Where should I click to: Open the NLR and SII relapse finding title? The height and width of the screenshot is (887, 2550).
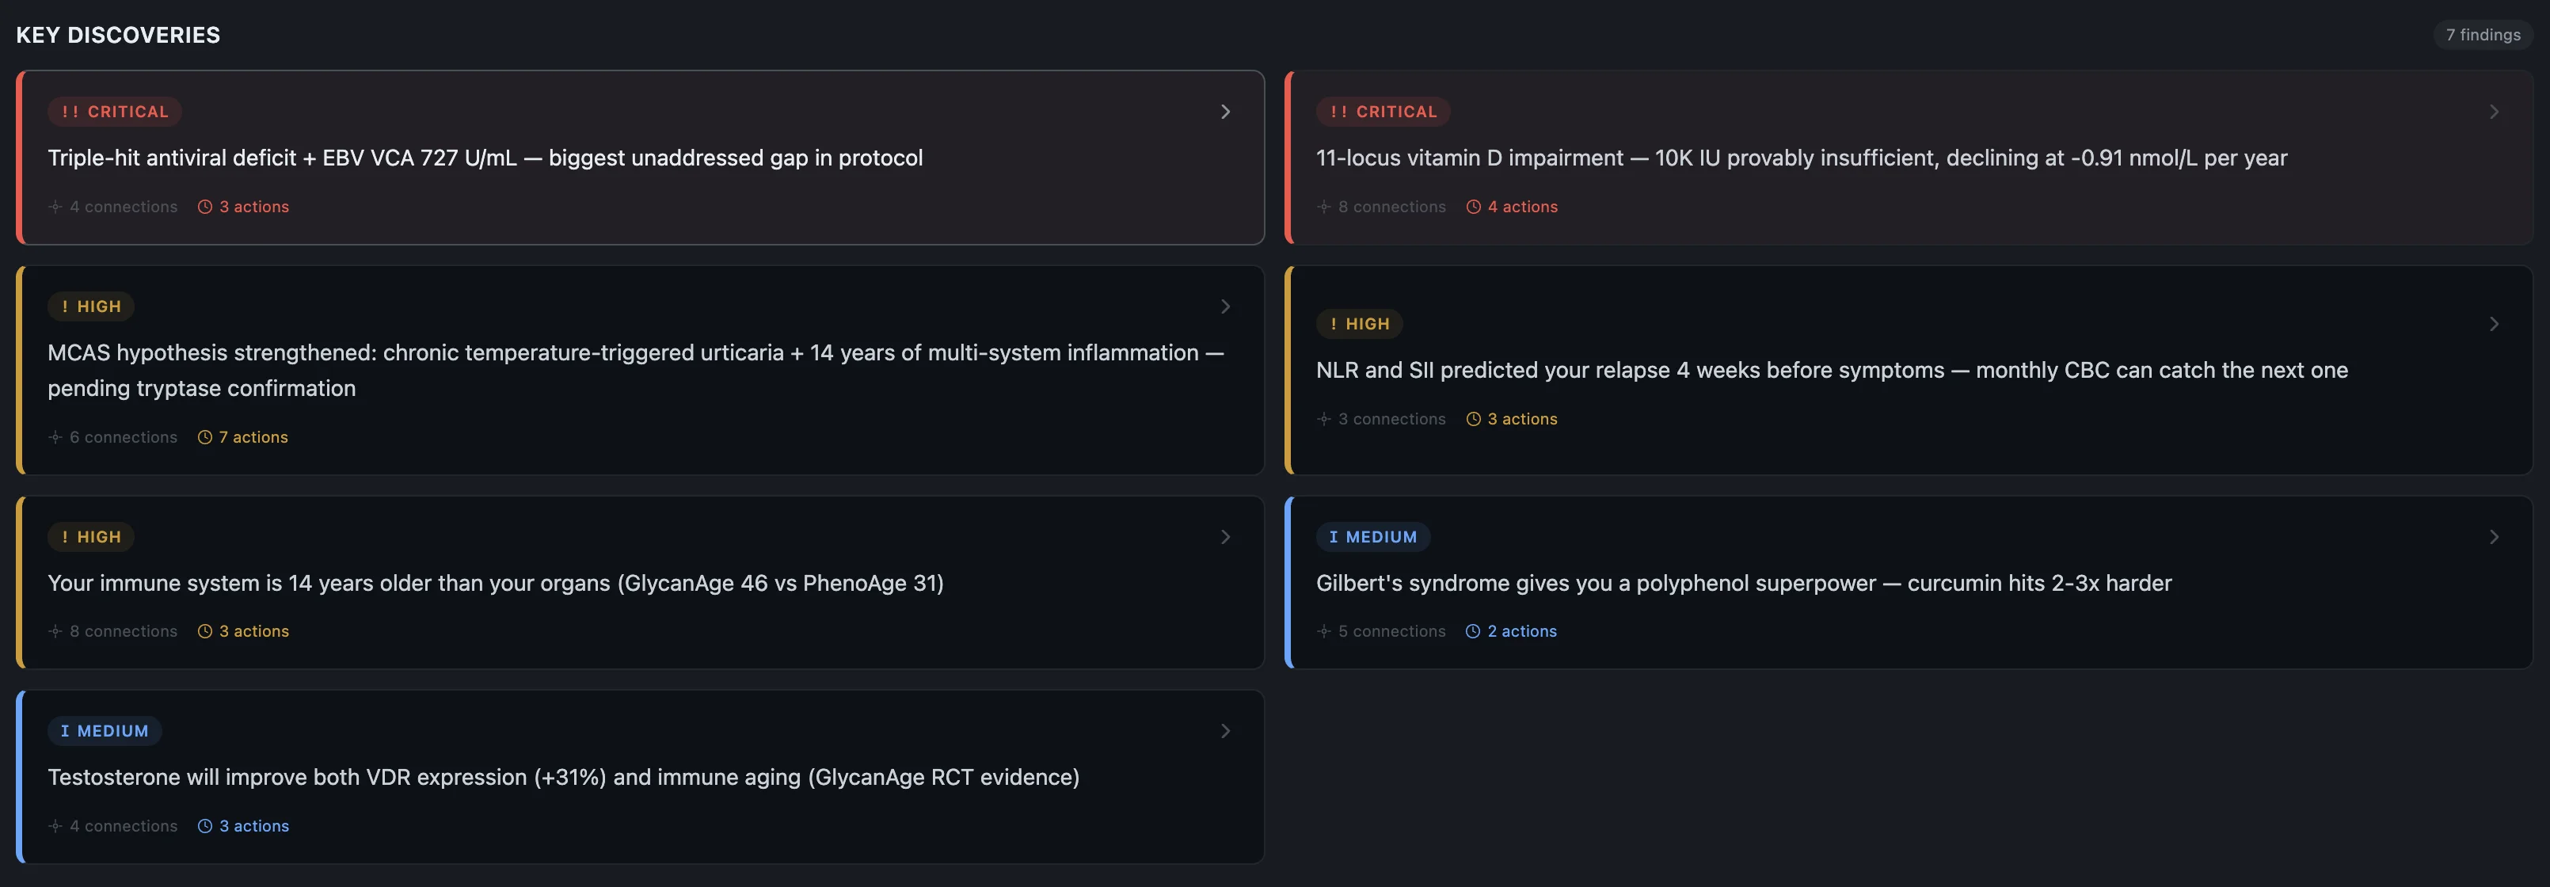tap(1831, 371)
